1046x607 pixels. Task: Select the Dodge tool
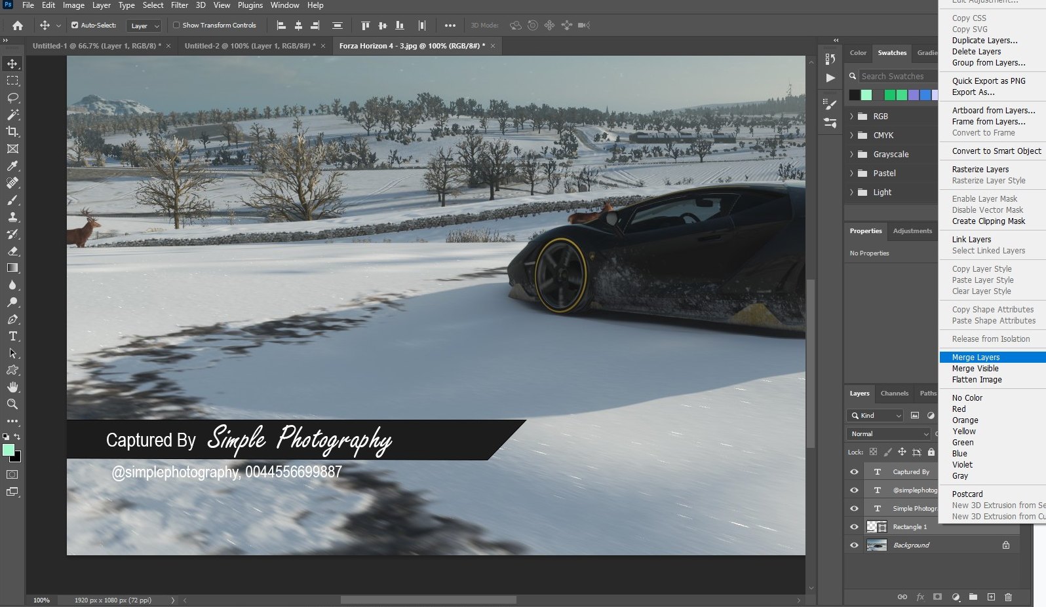[x=12, y=302]
